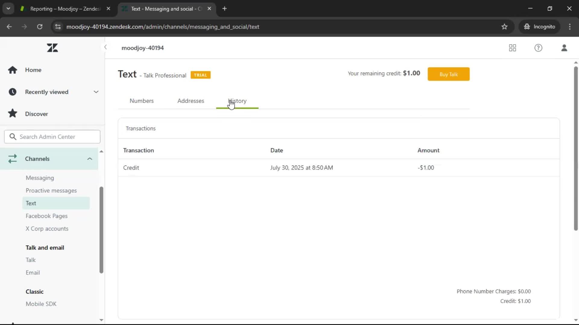Click the Credit transaction row

point(339,168)
